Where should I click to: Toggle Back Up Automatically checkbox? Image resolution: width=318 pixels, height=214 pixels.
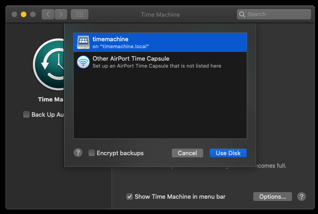pyautogui.click(x=26, y=114)
